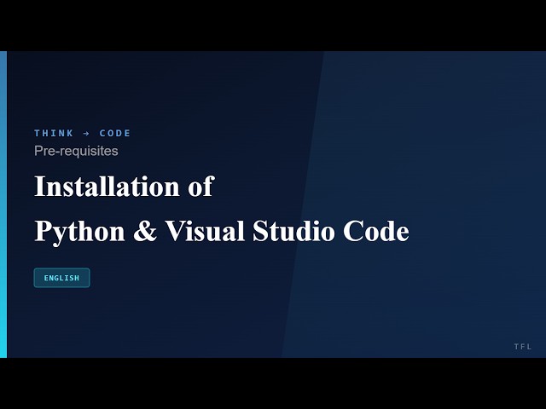Select the 'Pre-requisites' subtitle text
The width and height of the screenshot is (546, 409).
click(76, 151)
